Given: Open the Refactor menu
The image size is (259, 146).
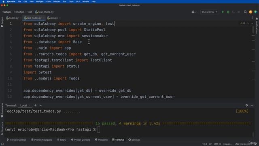Looking at the screenshot, I should pyautogui.click(x=57, y=2).
